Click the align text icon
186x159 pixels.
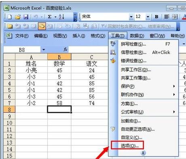click(167, 17)
